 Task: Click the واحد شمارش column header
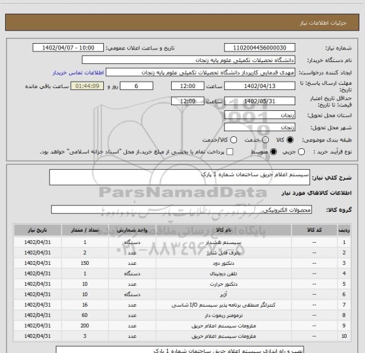(132, 230)
